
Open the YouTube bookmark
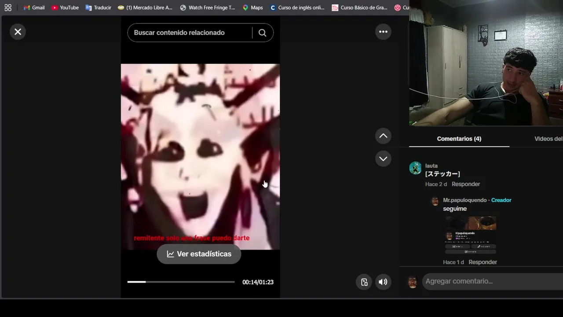(x=65, y=7)
